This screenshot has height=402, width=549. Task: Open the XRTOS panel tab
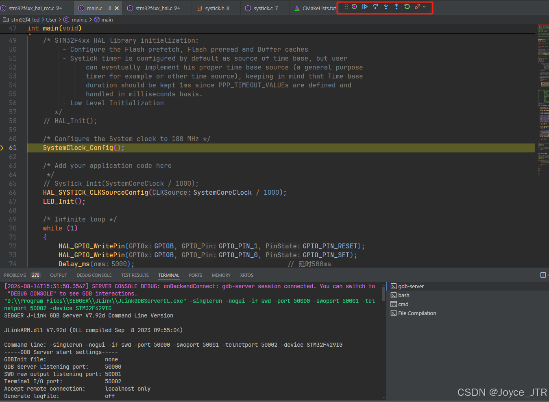pyautogui.click(x=246, y=275)
